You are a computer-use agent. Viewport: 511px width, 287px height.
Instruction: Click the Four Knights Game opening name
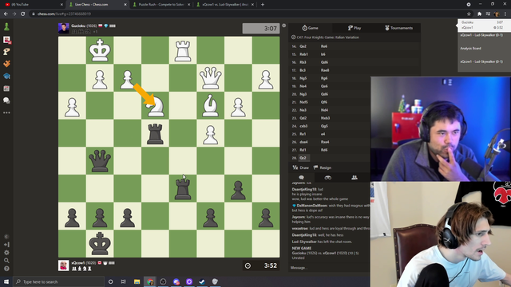[x=328, y=37]
